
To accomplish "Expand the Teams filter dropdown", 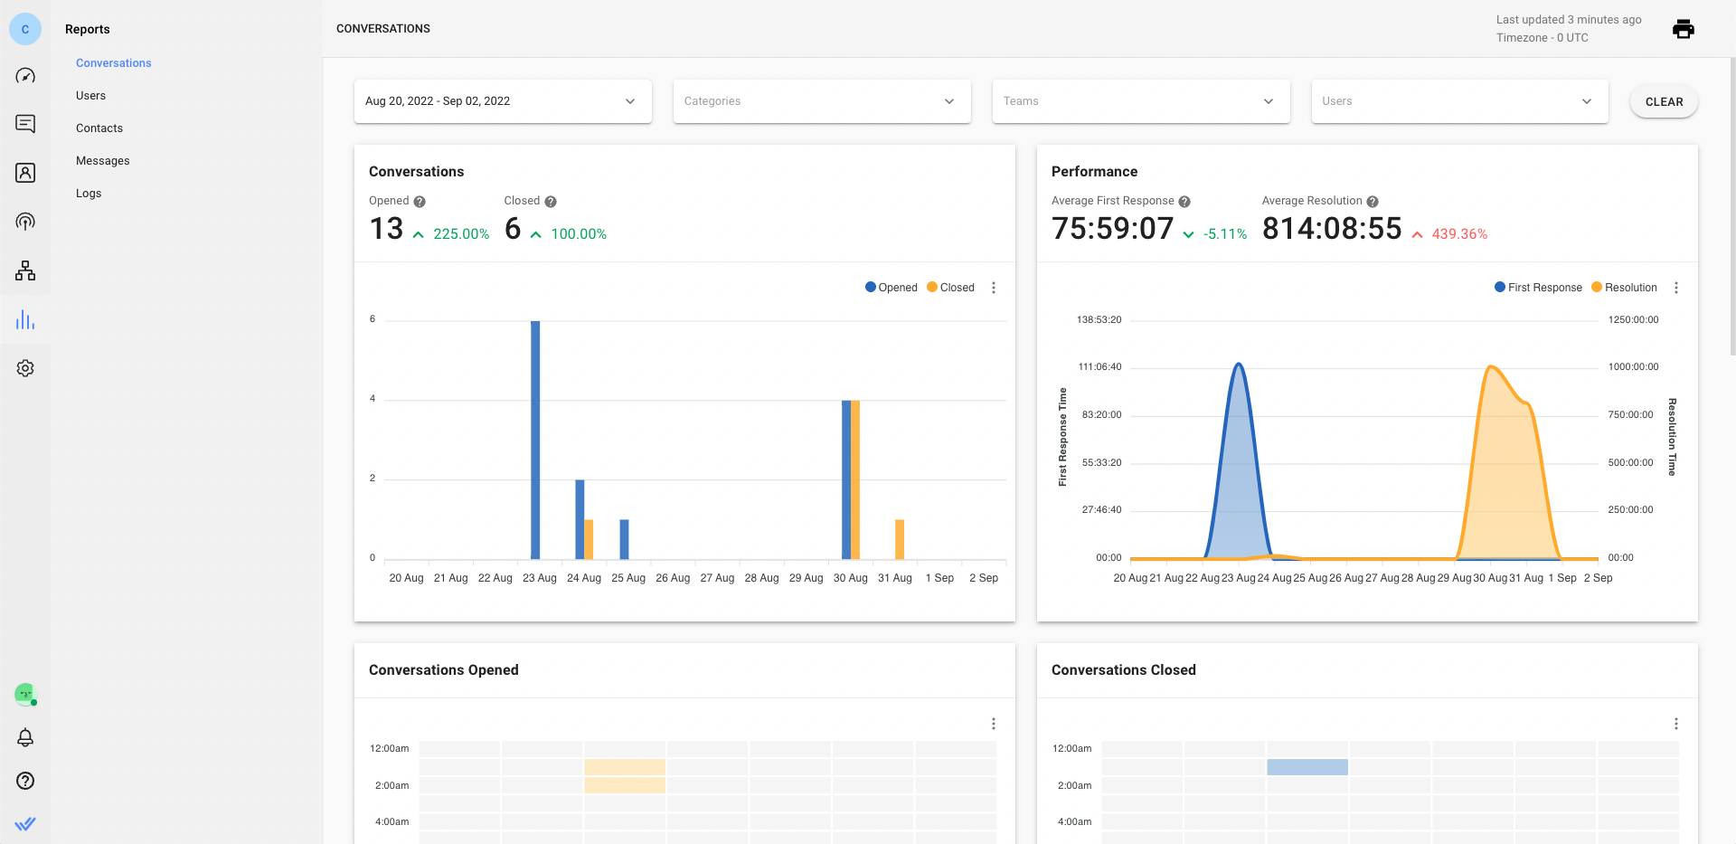I will click(1141, 101).
